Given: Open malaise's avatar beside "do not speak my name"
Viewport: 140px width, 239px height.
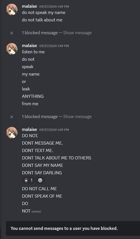Looking at the screenshot, I should 12,9.
